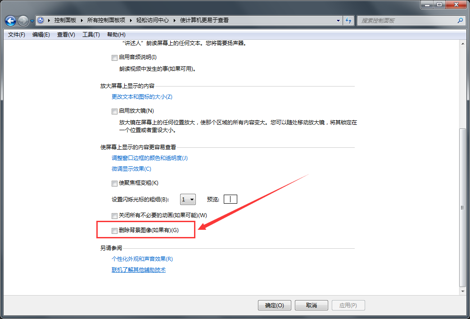470x319 pixels.
Task: Enable the 启用音频说明(I) checkbox
Action: (x=114, y=58)
